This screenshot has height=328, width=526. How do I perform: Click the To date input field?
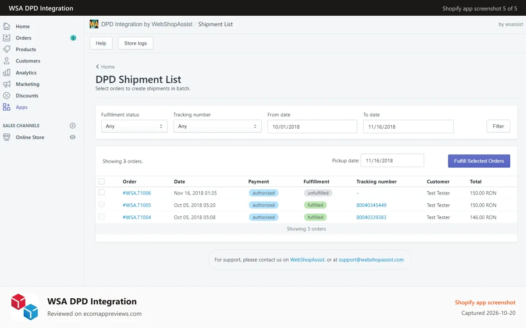[x=408, y=126]
